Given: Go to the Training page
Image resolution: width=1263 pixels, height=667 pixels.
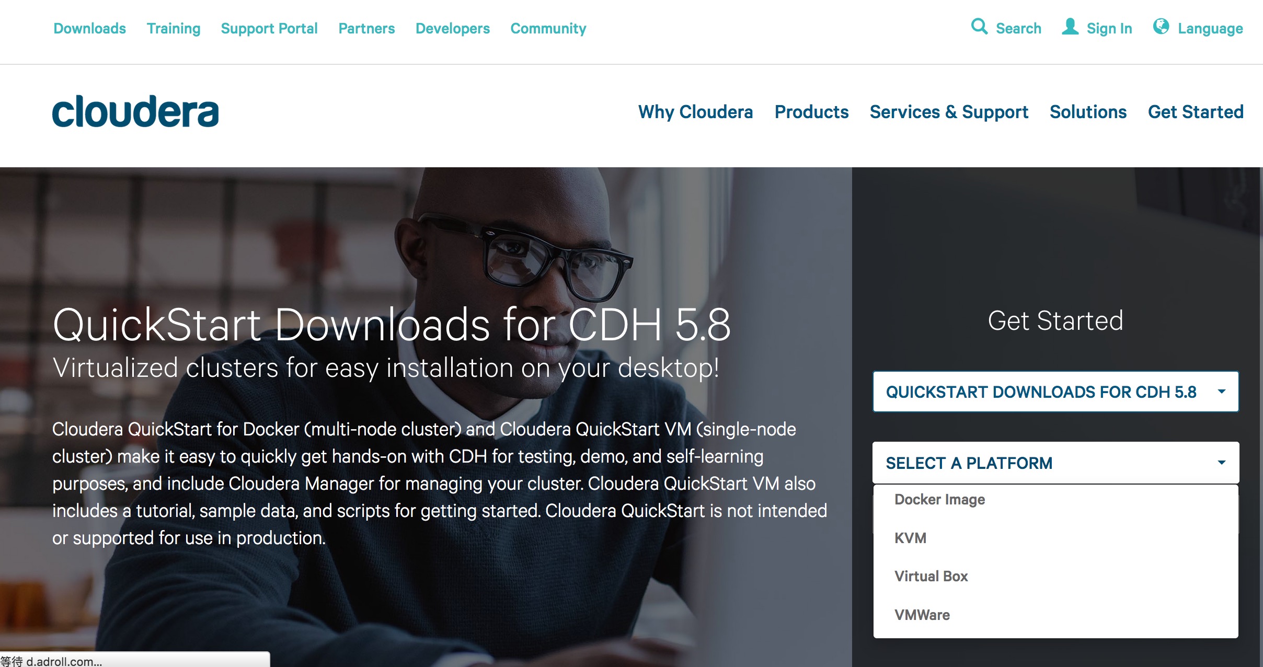Looking at the screenshot, I should click(173, 28).
